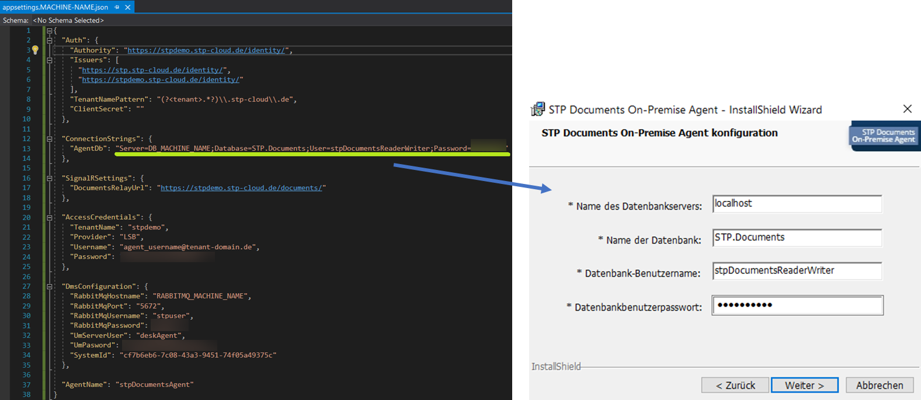Open the stp.stp-cloud.de identity issuer link
Image resolution: width=921 pixels, height=400 pixels.
152,70
